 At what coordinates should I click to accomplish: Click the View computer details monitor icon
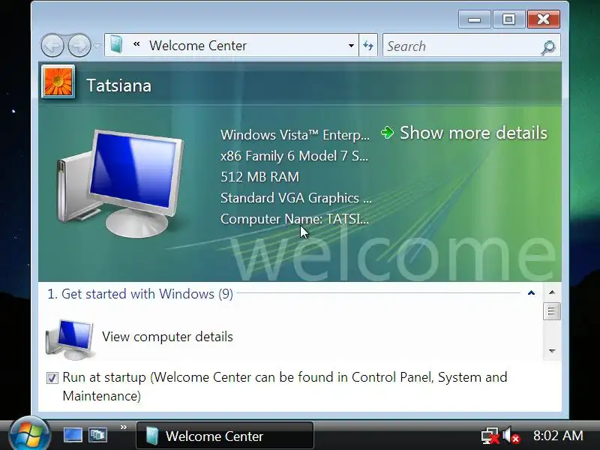point(70,339)
